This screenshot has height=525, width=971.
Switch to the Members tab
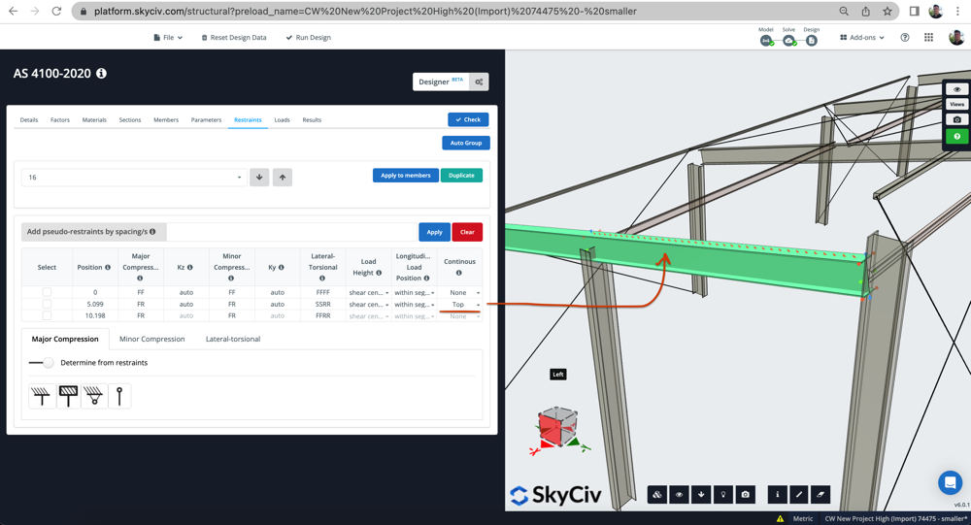[166, 119]
